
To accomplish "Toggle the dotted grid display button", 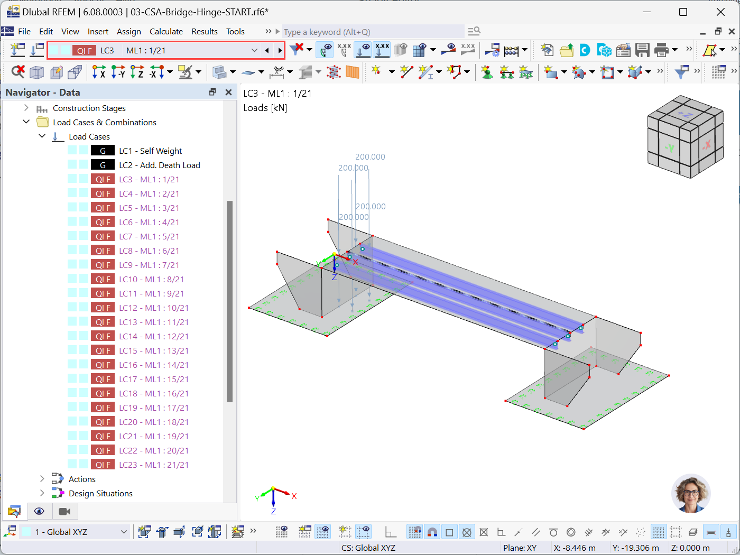I will tap(659, 532).
